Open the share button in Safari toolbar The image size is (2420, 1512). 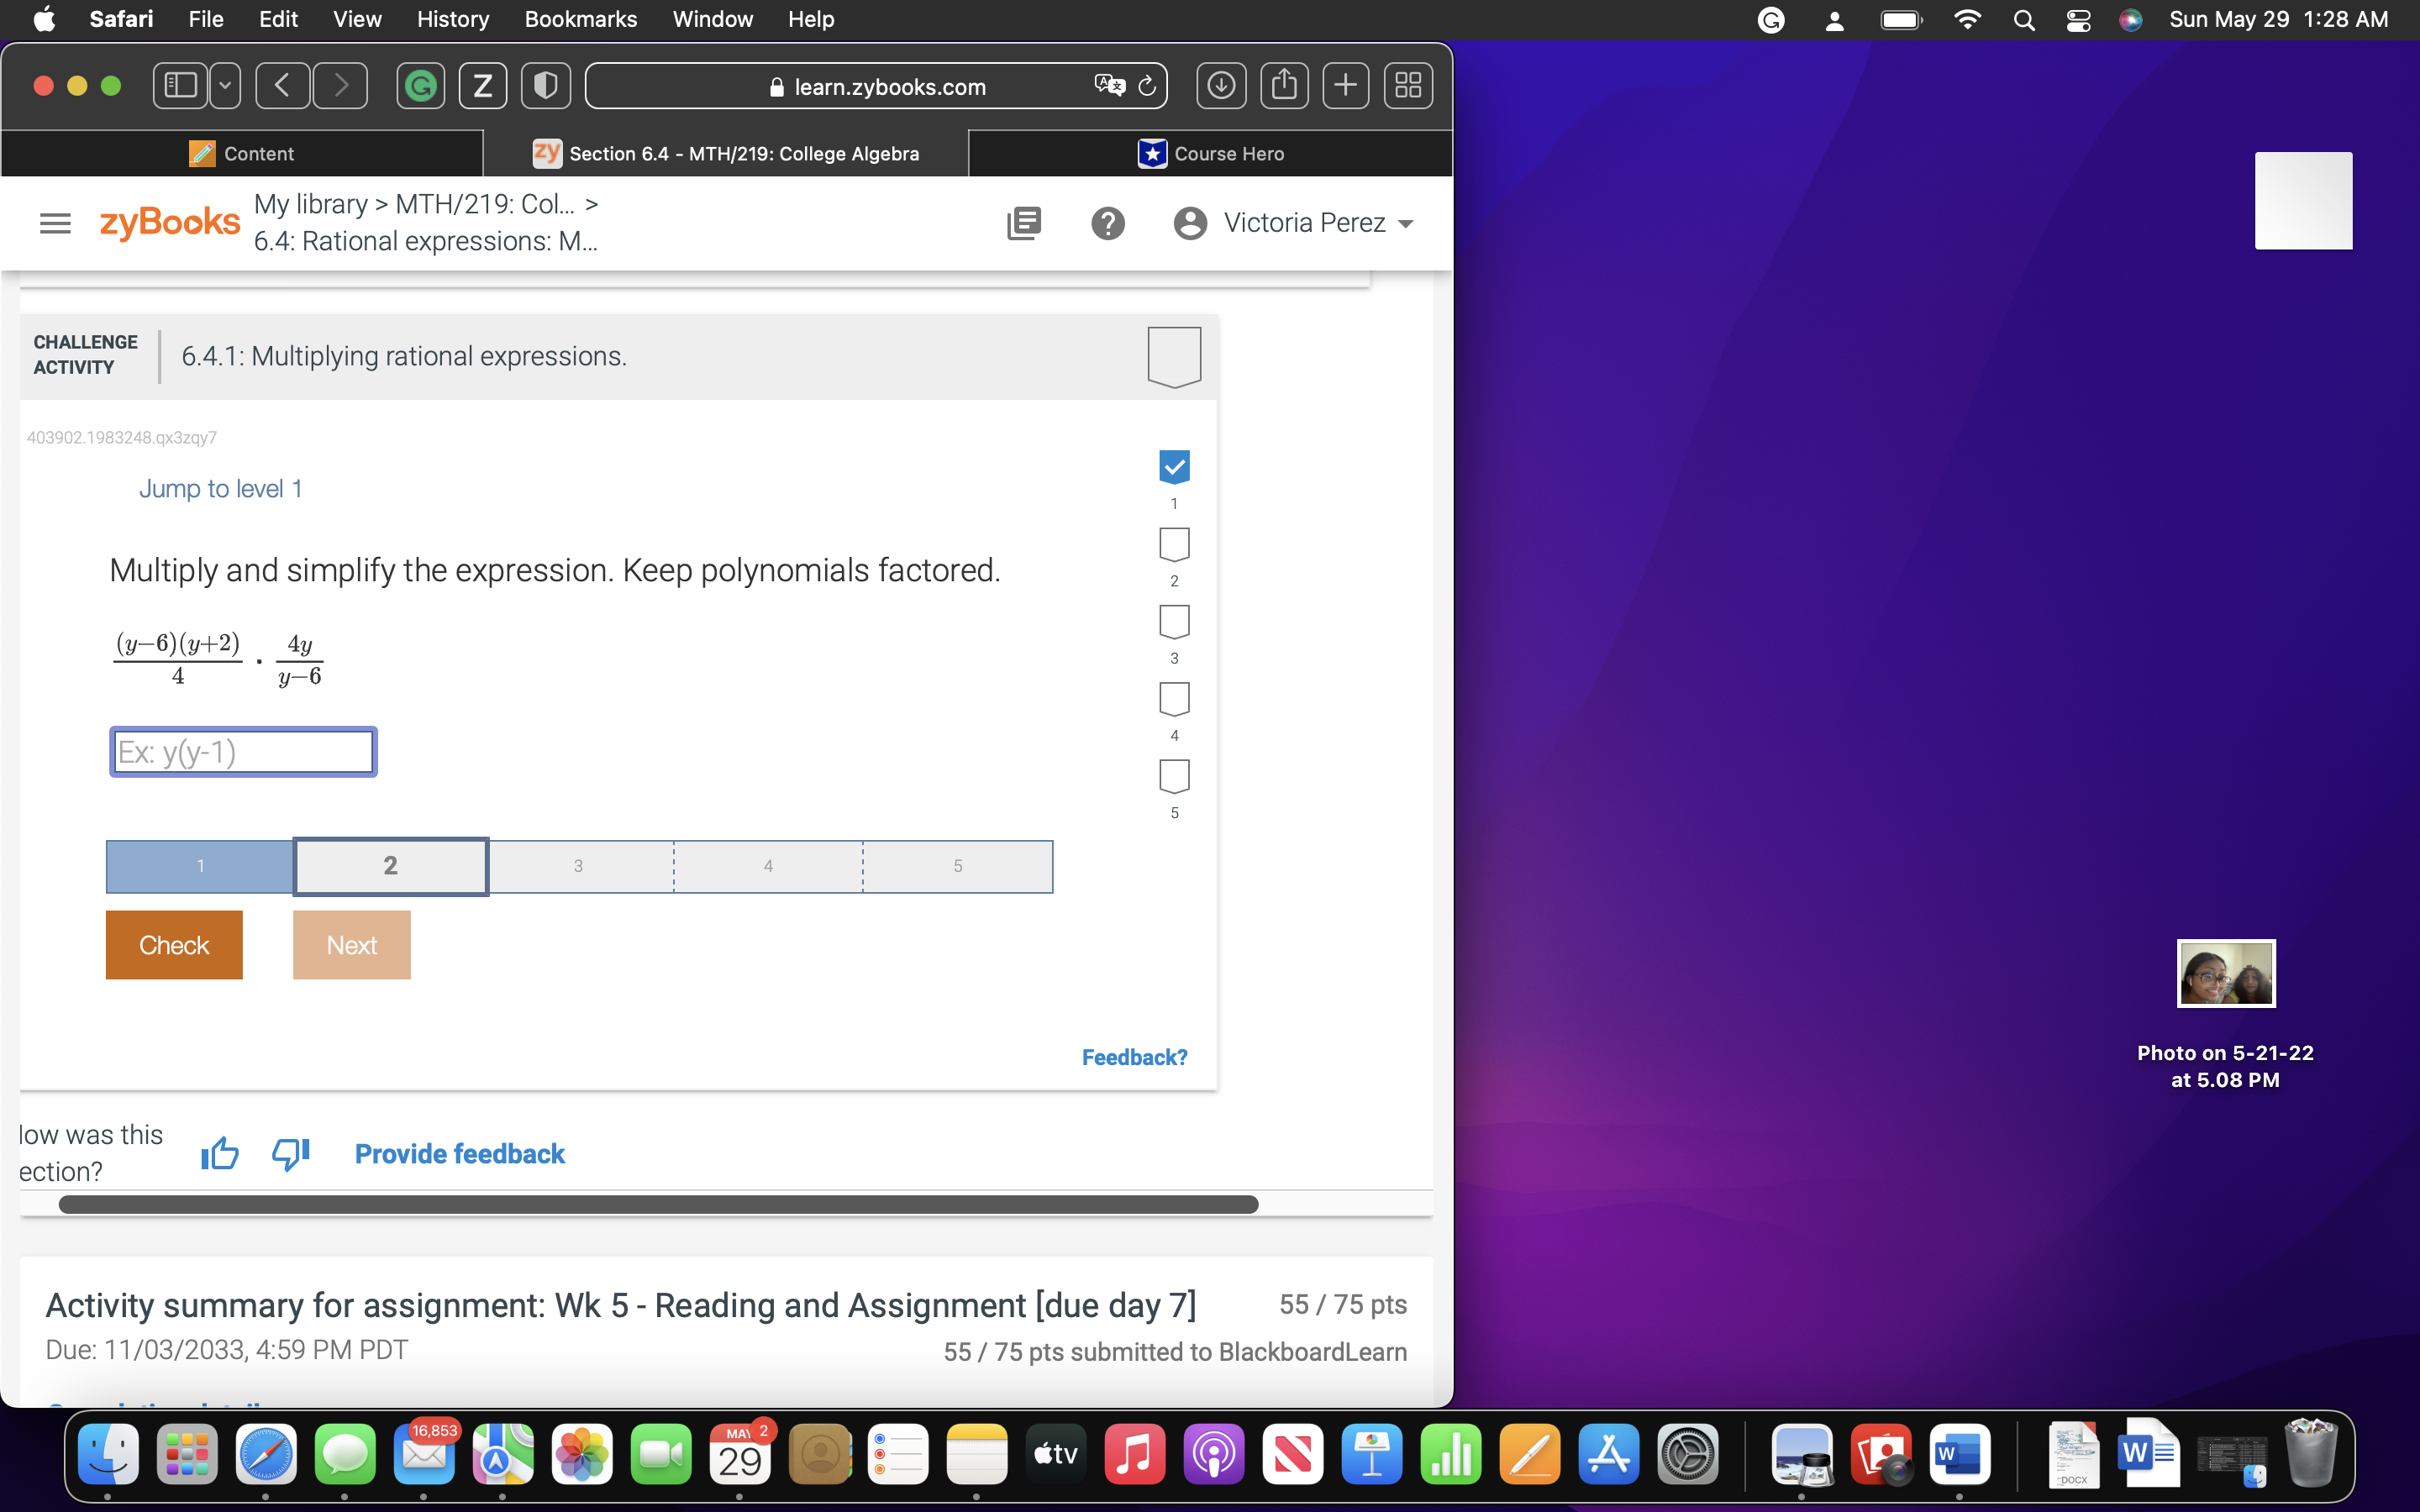tap(1284, 85)
